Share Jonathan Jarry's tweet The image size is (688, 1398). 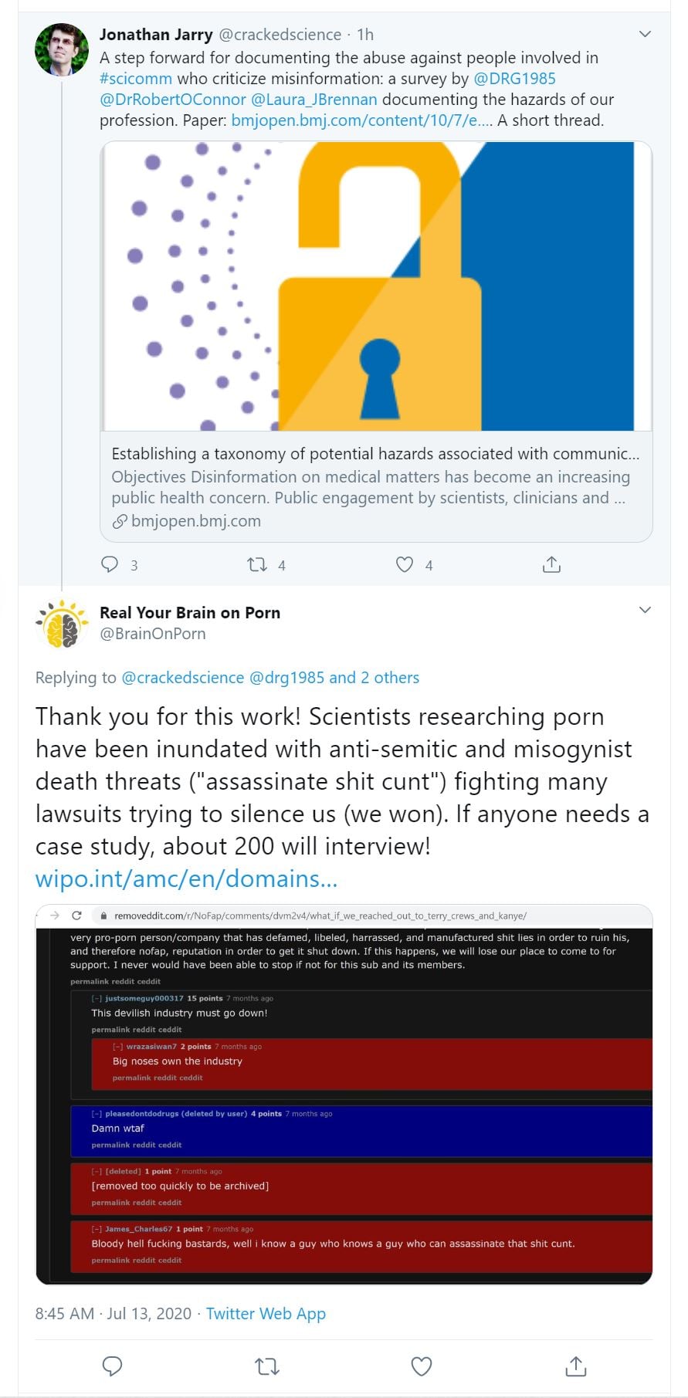[x=551, y=564]
